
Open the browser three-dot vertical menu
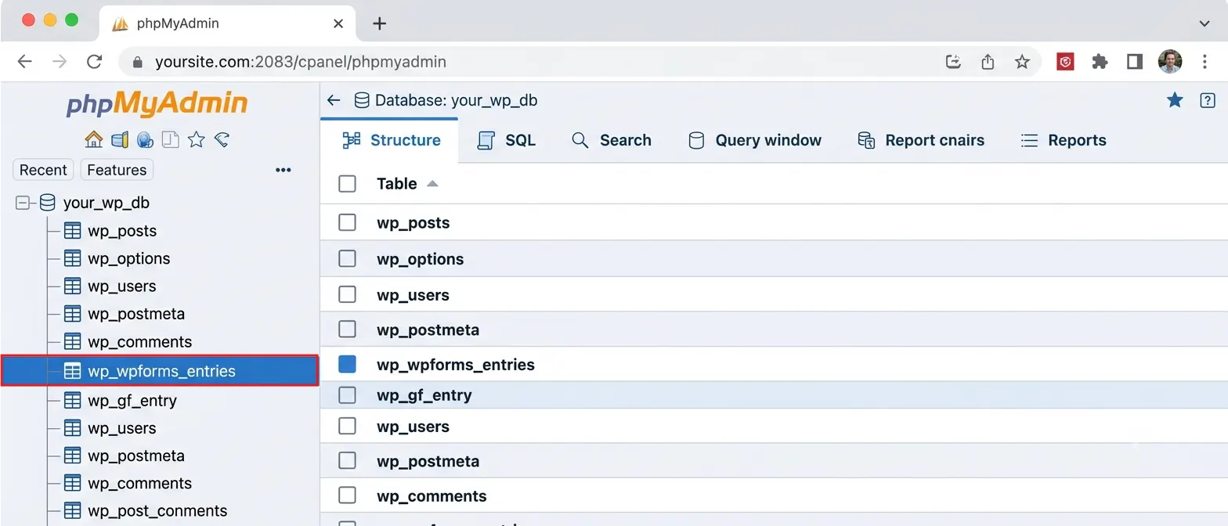coord(1205,62)
